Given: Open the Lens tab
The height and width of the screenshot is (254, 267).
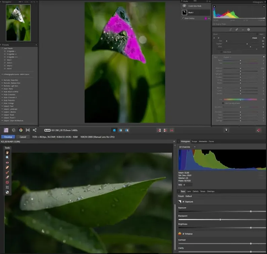Looking at the screenshot, I should [189, 191].
